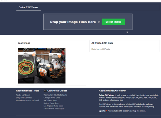Open NYC Photo Spots link
This screenshot has height=118, width=161.
click(x=50, y=100)
